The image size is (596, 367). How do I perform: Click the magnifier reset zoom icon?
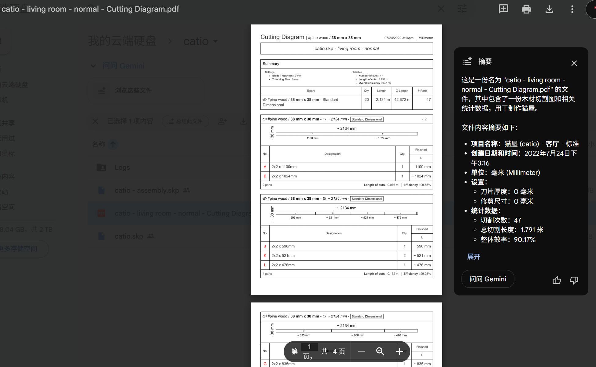pyautogui.click(x=380, y=351)
